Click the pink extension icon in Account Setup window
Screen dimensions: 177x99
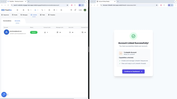tap(161, 5)
